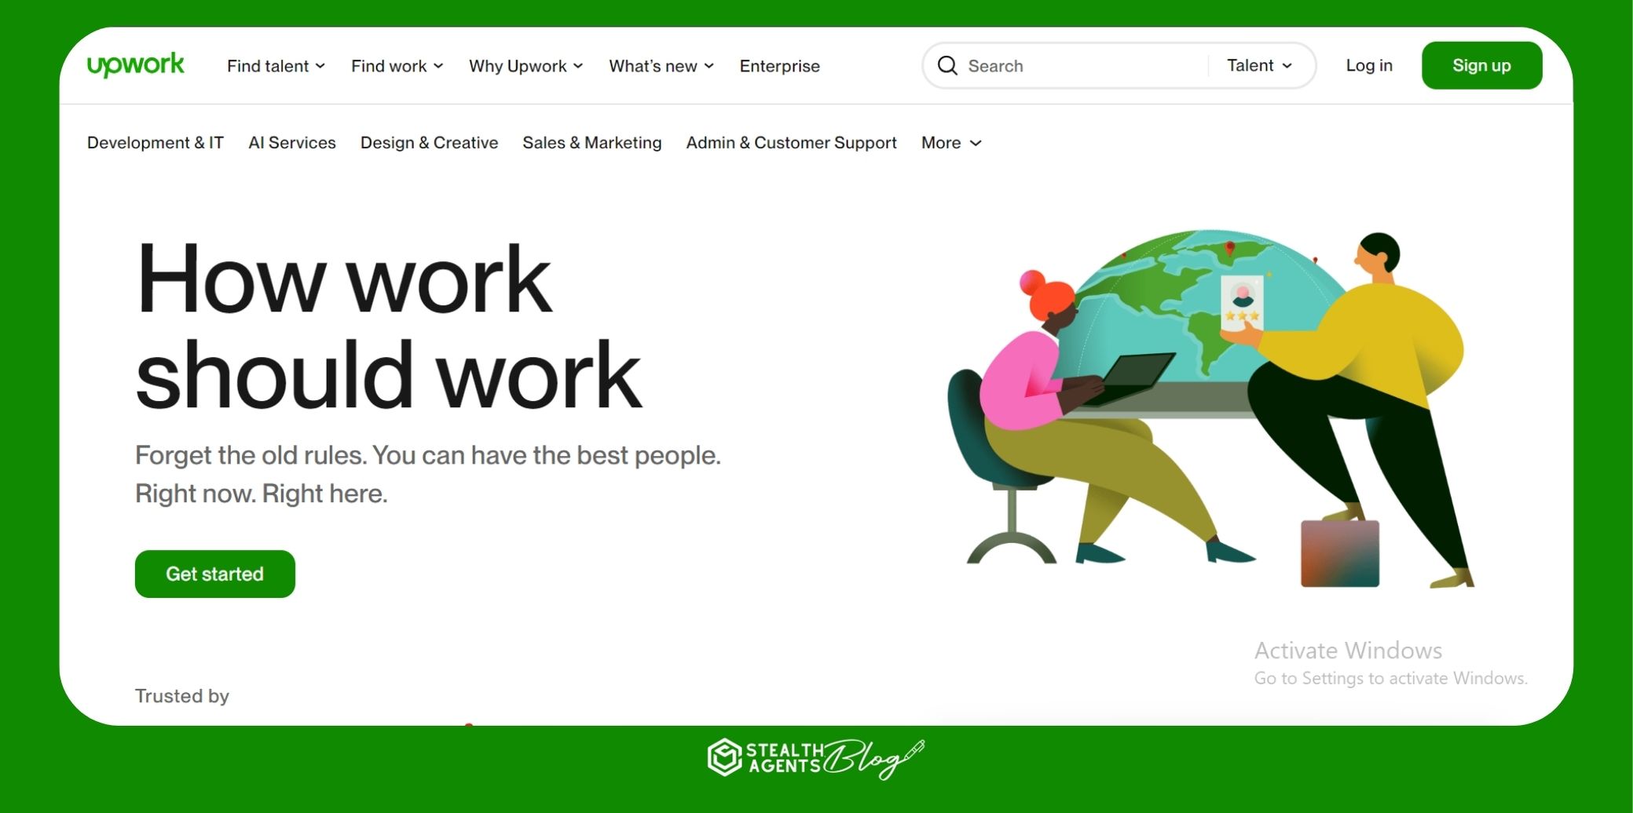The width and height of the screenshot is (1633, 813).
Task: Click the Upwork logo
Action: point(135,65)
